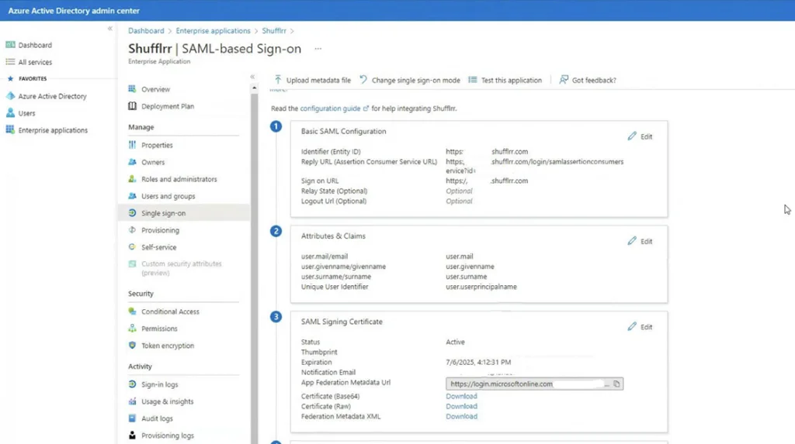Open Users and groups icon
Image resolution: width=795 pixels, height=444 pixels.
132,196
